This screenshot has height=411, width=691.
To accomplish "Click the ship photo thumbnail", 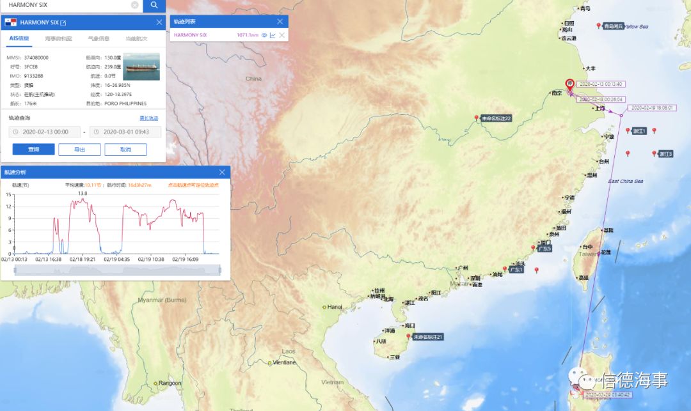I will (x=141, y=66).
